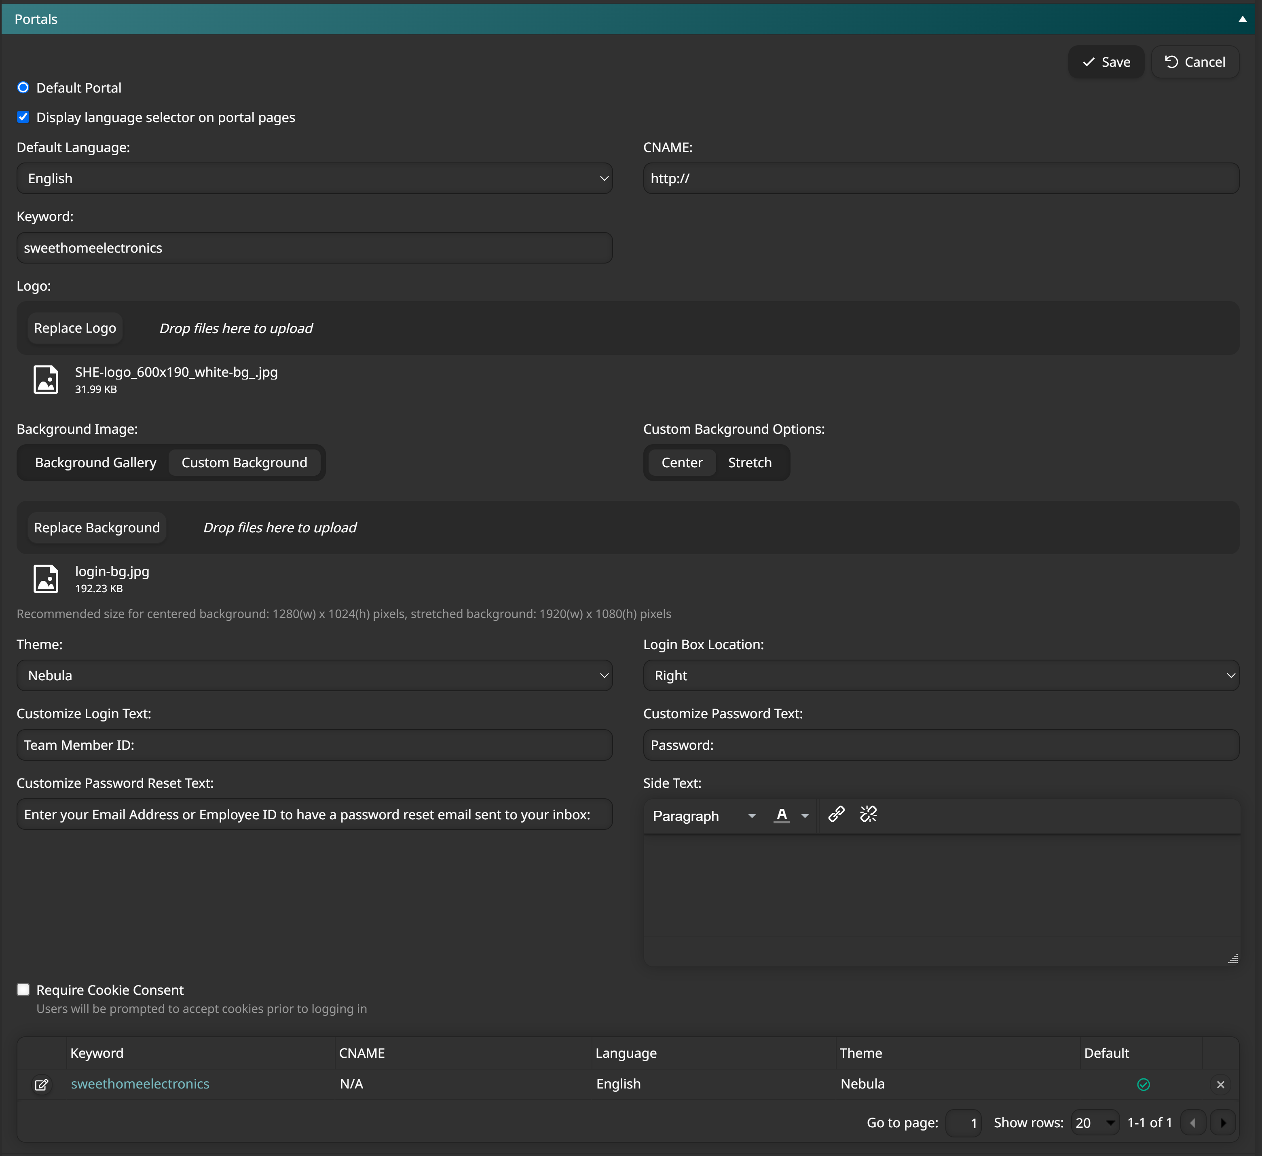Click the Replace Background button
This screenshot has width=1262, height=1156.
point(97,527)
